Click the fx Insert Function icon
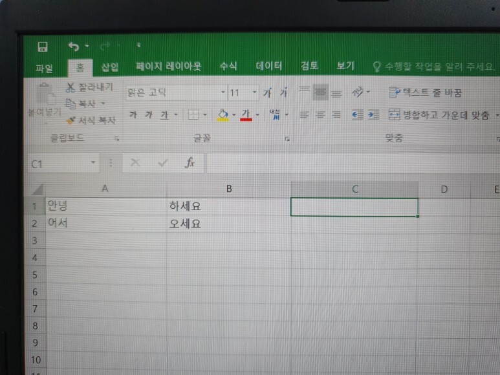This screenshot has height=375, width=500. pyautogui.click(x=190, y=163)
